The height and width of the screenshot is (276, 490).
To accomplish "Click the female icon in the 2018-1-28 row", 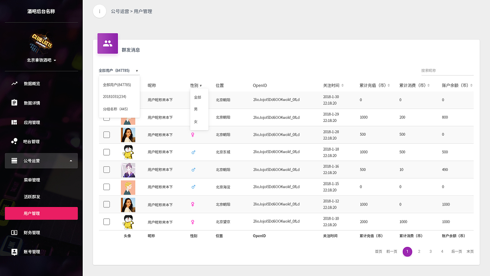I will (193, 135).
